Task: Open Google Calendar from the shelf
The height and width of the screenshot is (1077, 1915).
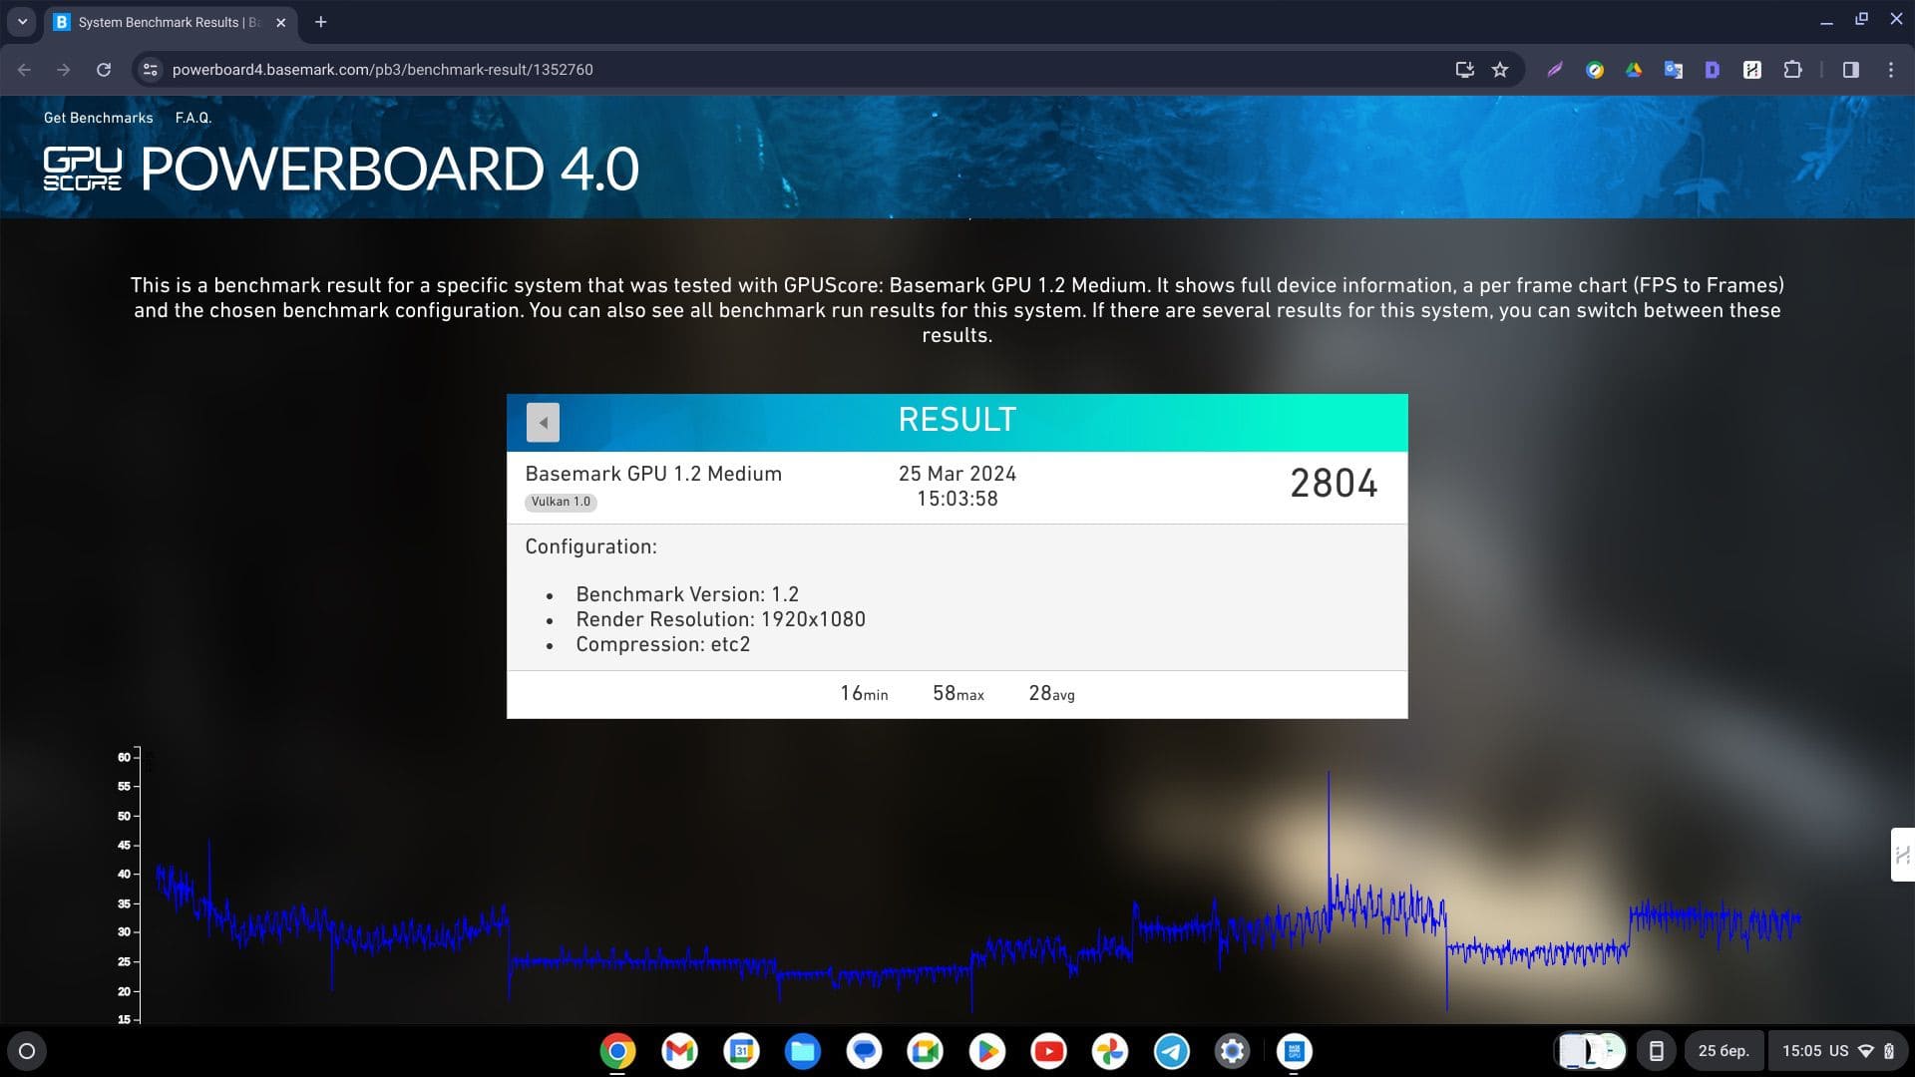Action: click(x=741, y=1051)
